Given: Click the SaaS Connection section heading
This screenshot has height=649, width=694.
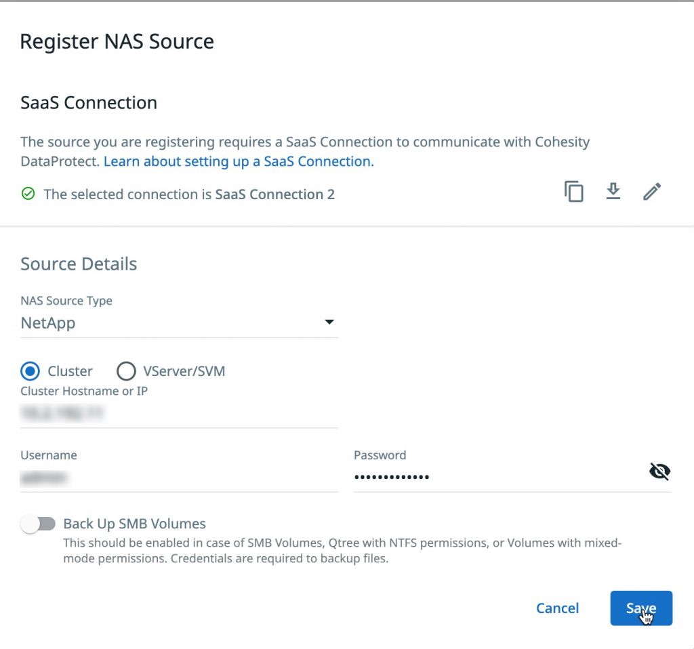Looking at the screenshot, I should tap(87, 102).
